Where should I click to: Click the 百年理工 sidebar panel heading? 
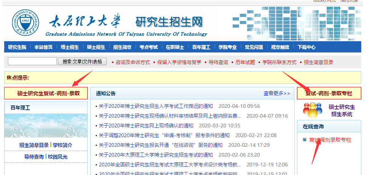click(20, 108)
